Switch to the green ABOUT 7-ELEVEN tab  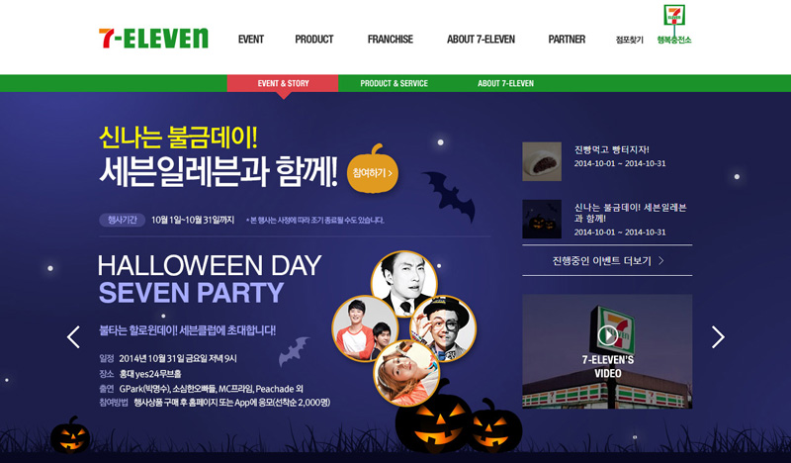[x=505, y=83]
